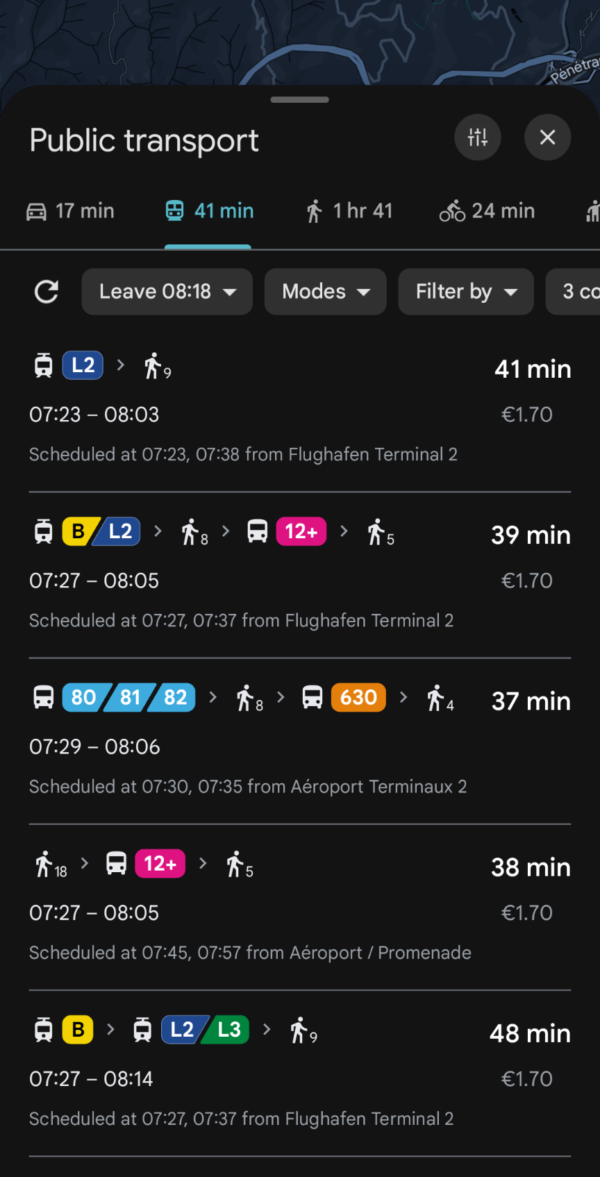The width and height of the screenshot is (600, 1177).
Task: Expand the Filter by dropdown
Action: [466, 292]
